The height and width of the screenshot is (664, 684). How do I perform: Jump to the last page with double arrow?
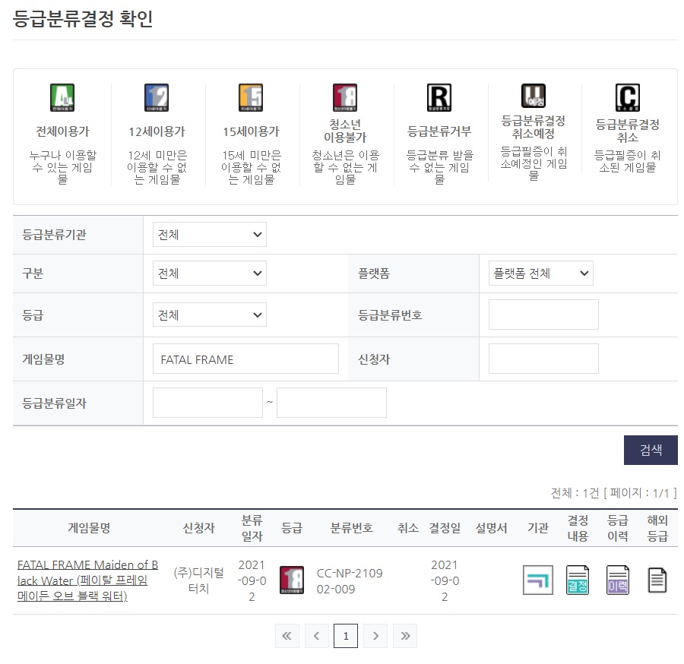(405, 636)
